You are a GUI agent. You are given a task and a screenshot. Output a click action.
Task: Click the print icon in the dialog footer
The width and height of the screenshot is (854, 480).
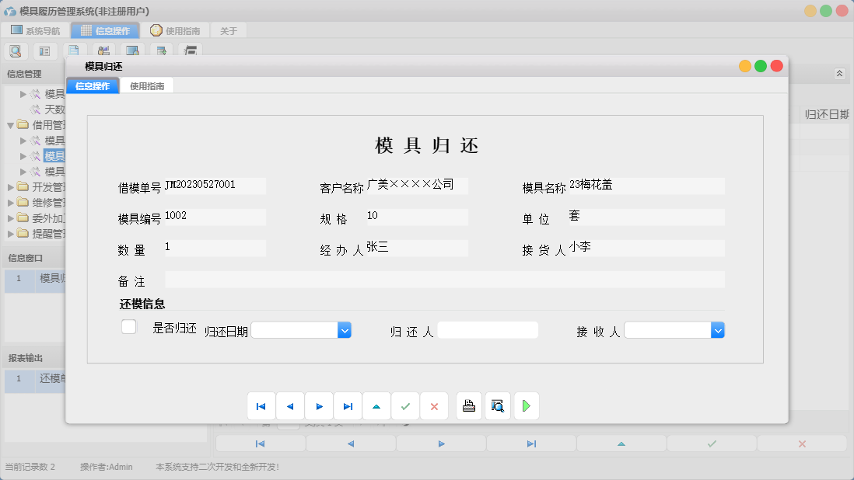468,405
